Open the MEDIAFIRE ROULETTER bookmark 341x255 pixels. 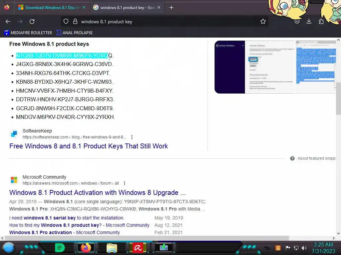(x=28, y=33)
